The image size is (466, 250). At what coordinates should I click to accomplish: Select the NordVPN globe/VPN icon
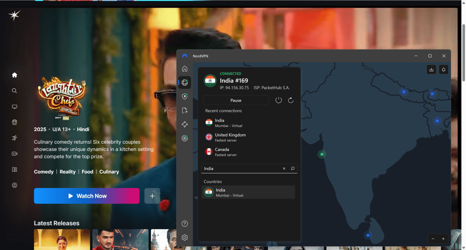[185, 83]
